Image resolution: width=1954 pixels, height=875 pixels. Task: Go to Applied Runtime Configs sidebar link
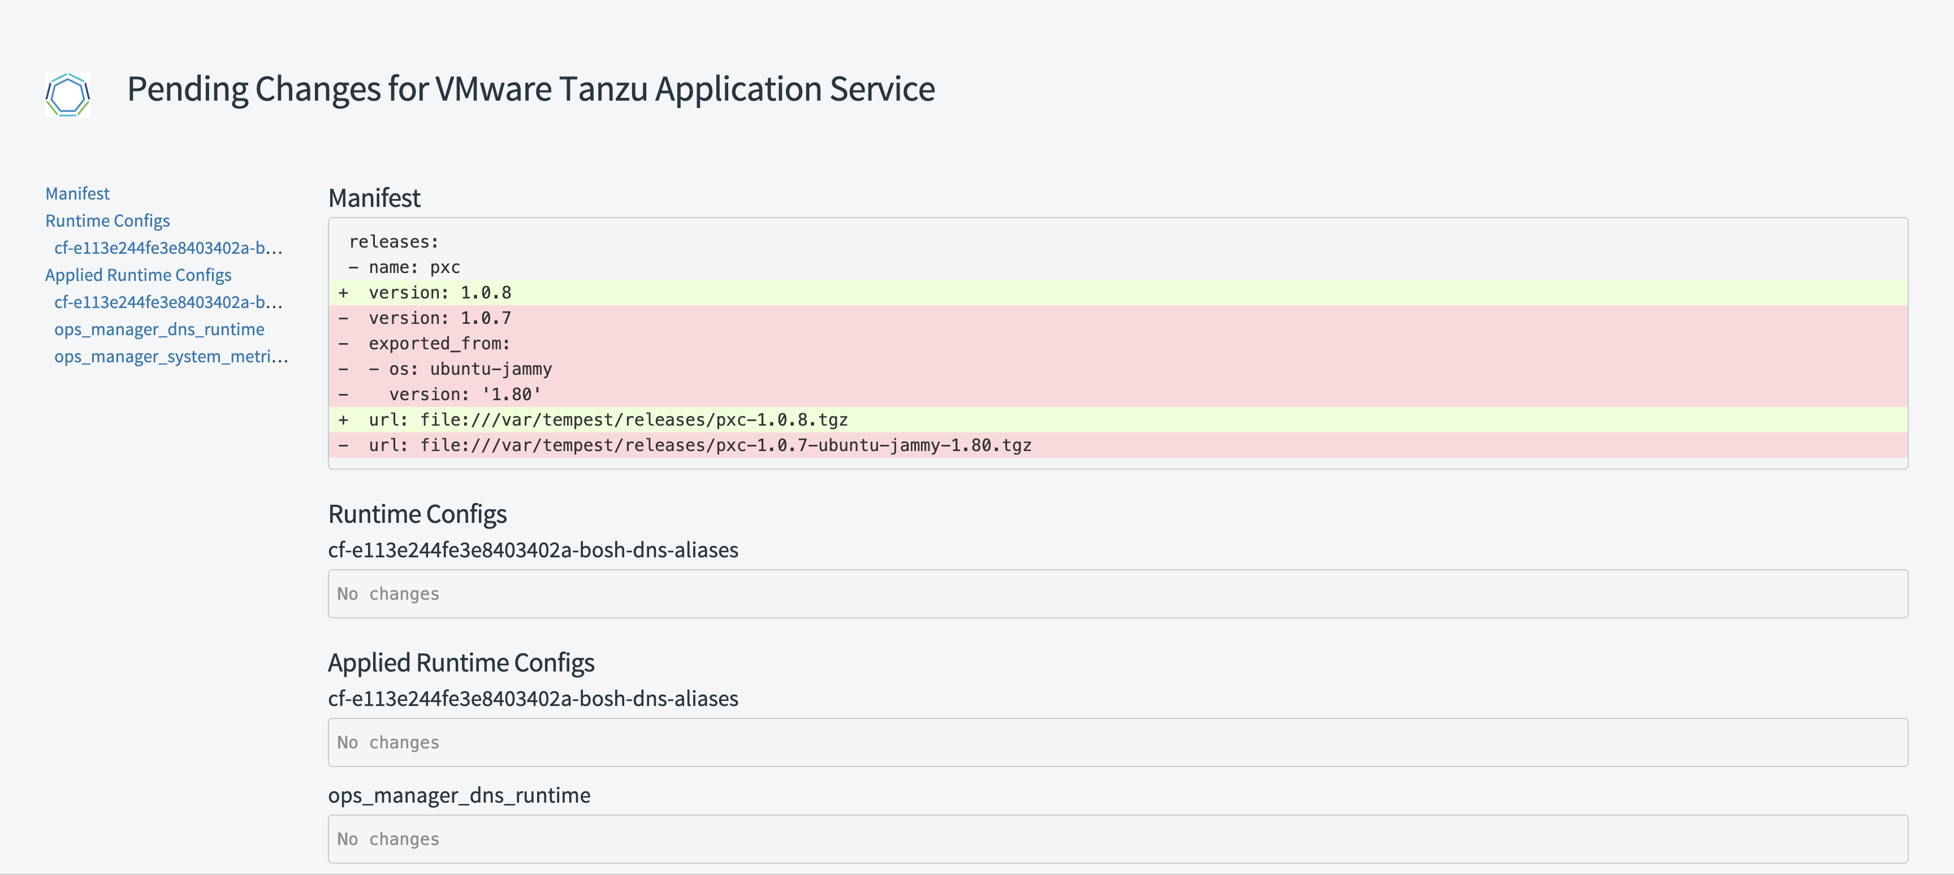point(138,275)
